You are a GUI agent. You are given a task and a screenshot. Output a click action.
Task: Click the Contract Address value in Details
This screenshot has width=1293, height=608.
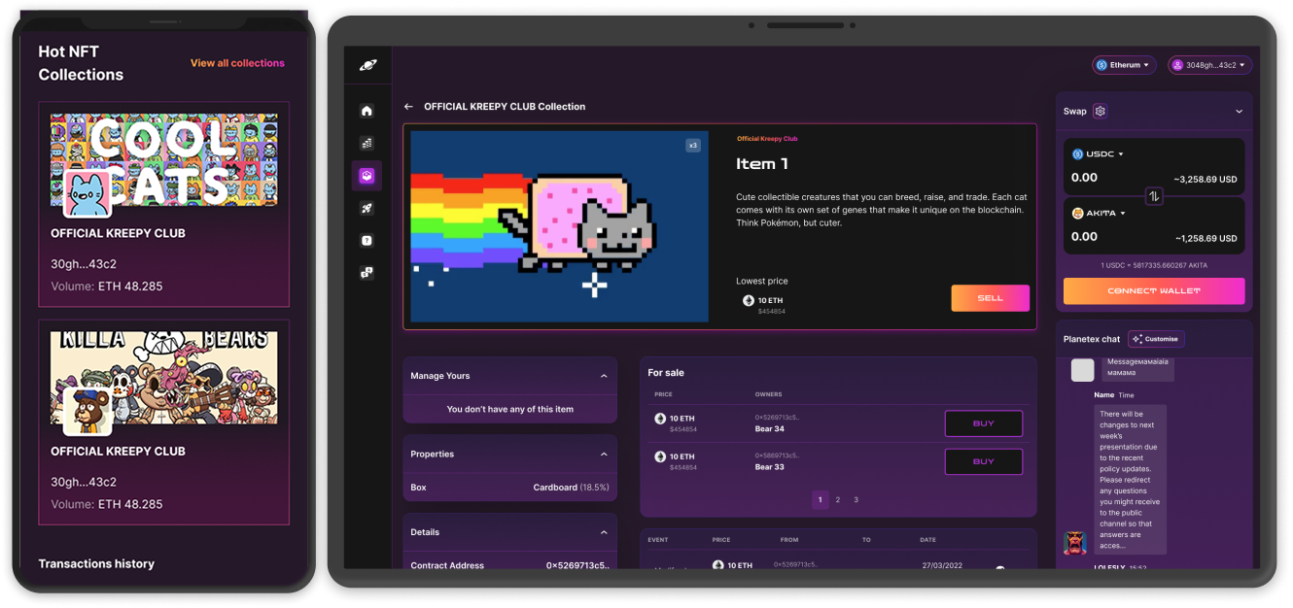click(577, 565)
